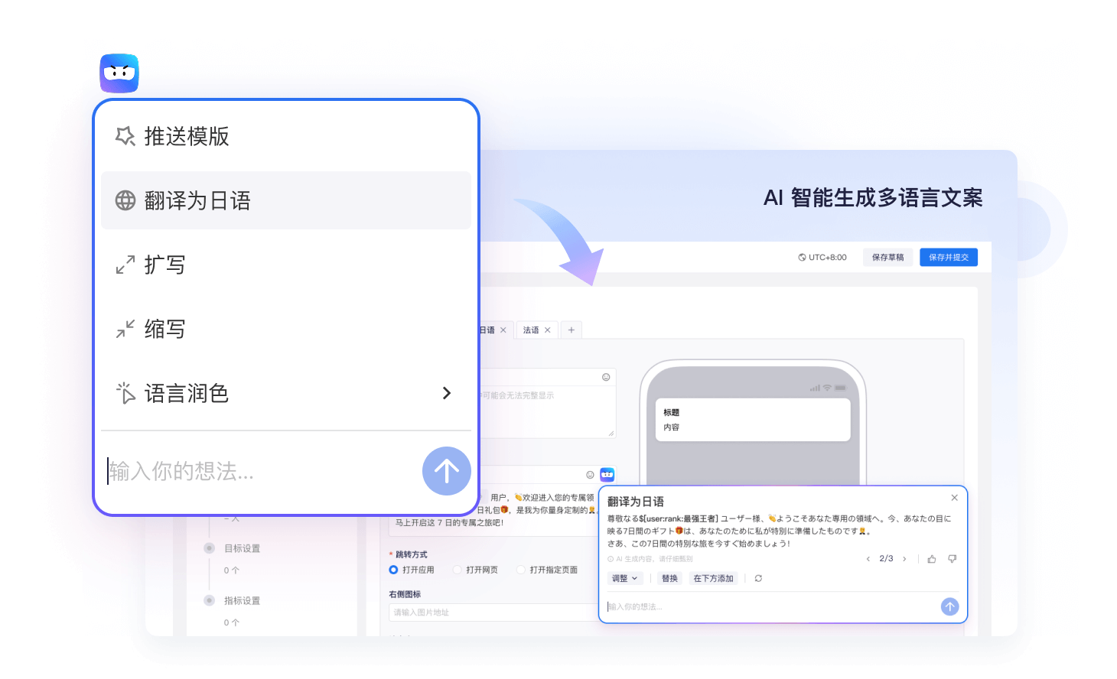Viewport: 1117px width, 679px height.
Task: Select the 打开指定页面 radio option
Action: [x=521, y=570]
